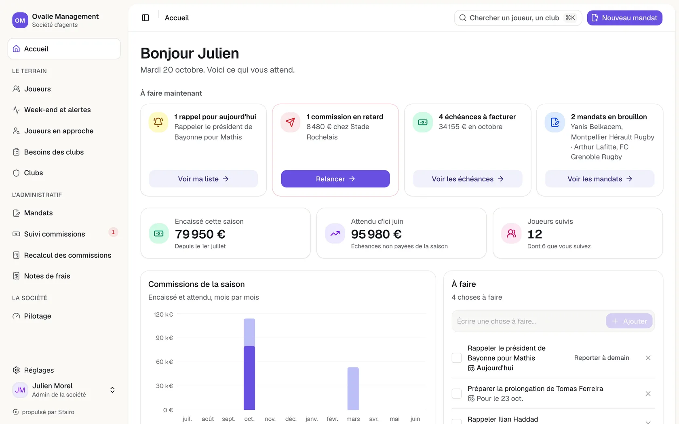Screen dimensions: 679x424
Task: Open Joueurs en approche section
Action: 64,131
